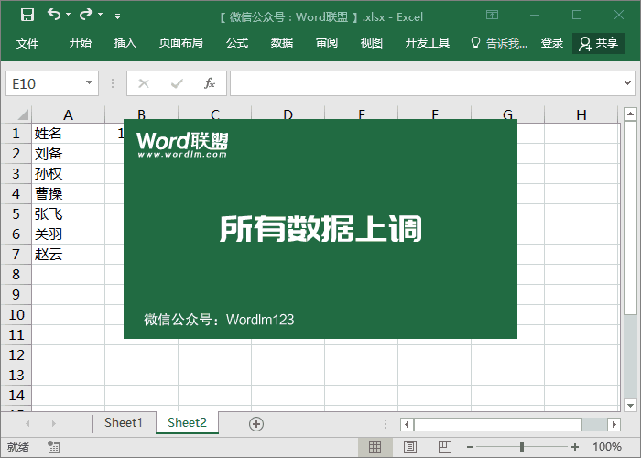
Task: Click the lightbulb 告诉我 search icon
Action: pyautogui.click(x=475, y=43)
